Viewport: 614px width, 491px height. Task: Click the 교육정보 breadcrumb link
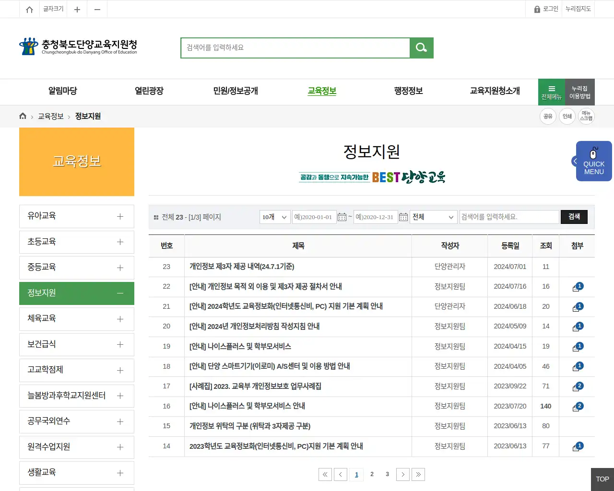(x=51, y=117)
